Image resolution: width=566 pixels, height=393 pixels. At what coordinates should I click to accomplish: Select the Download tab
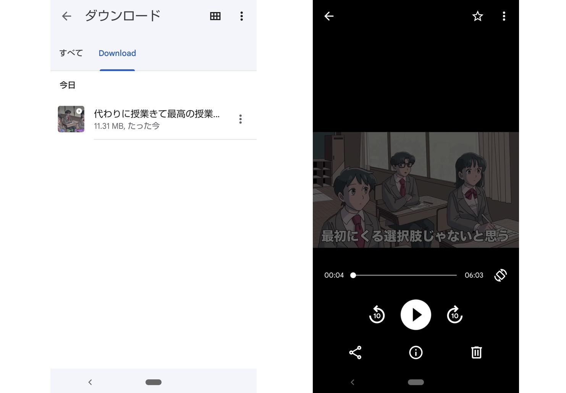[x=117, y=53]
